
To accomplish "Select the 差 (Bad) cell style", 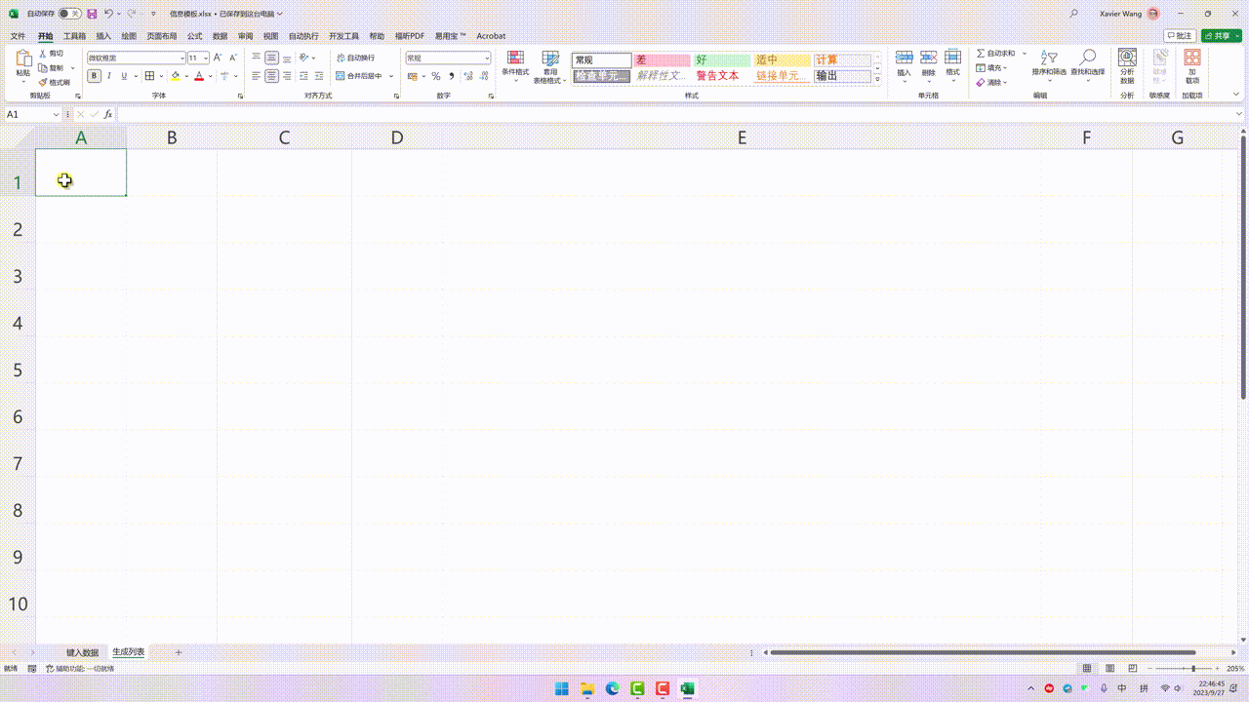I will point(662,60).
